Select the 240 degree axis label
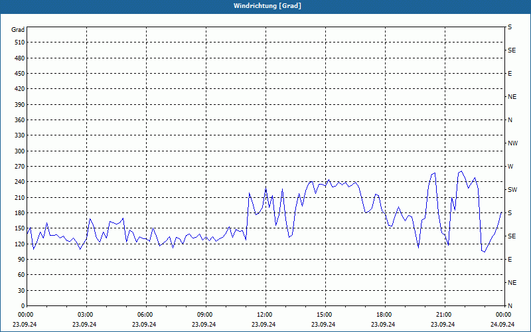The width and height of the screenshot is (531, 332). (20, 182)
